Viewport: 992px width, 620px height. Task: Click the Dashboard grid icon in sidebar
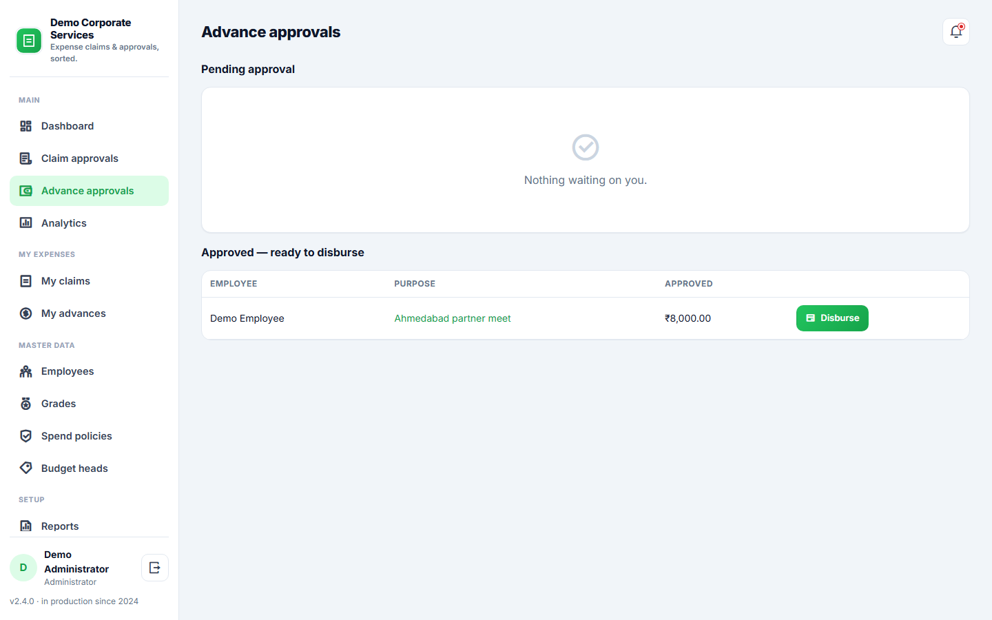point(25,126)
